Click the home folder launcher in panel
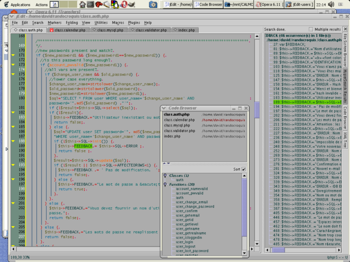Viewport: 350px width, 262px height. pyautogui.click(x=82, y=5)
